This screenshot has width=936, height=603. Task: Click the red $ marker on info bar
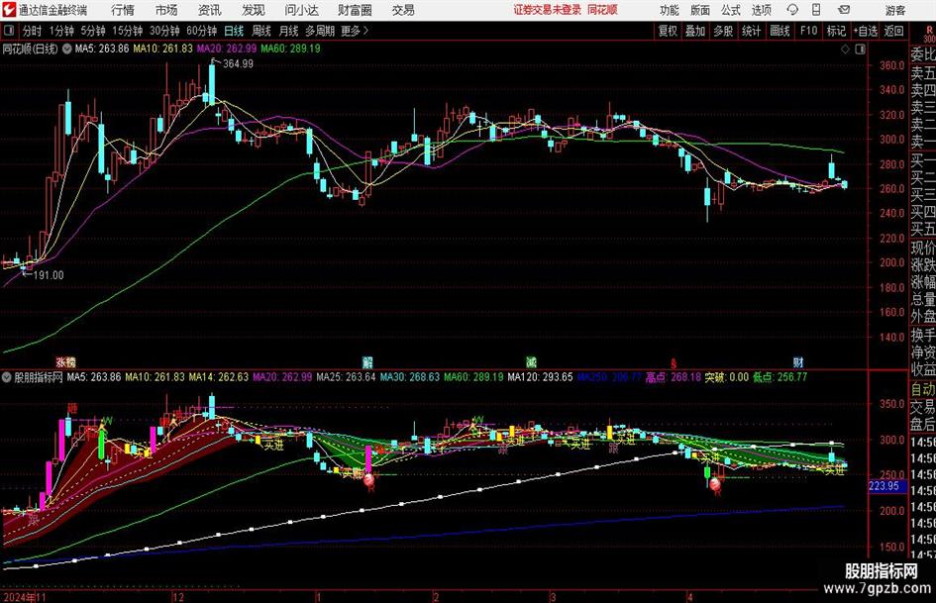[674, 363]
